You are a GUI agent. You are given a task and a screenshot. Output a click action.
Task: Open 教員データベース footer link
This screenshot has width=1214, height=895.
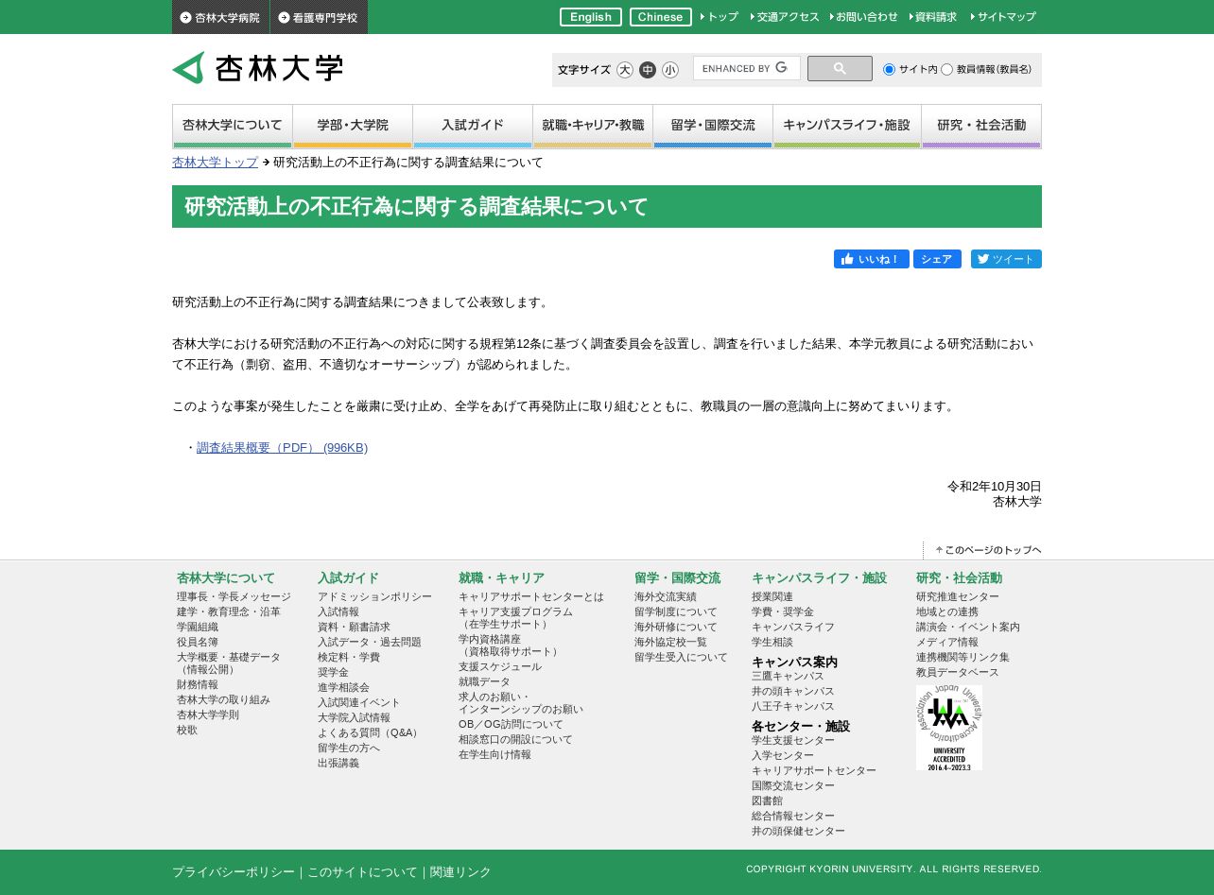tap(958, 673)
